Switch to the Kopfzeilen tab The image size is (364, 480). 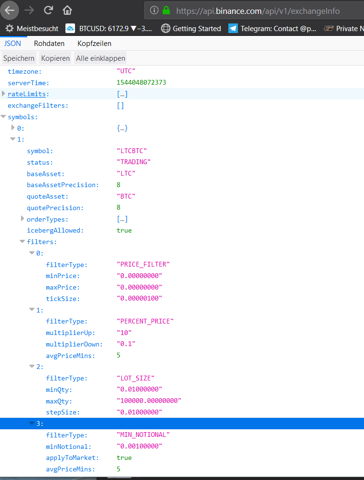[x=95, y=44]
